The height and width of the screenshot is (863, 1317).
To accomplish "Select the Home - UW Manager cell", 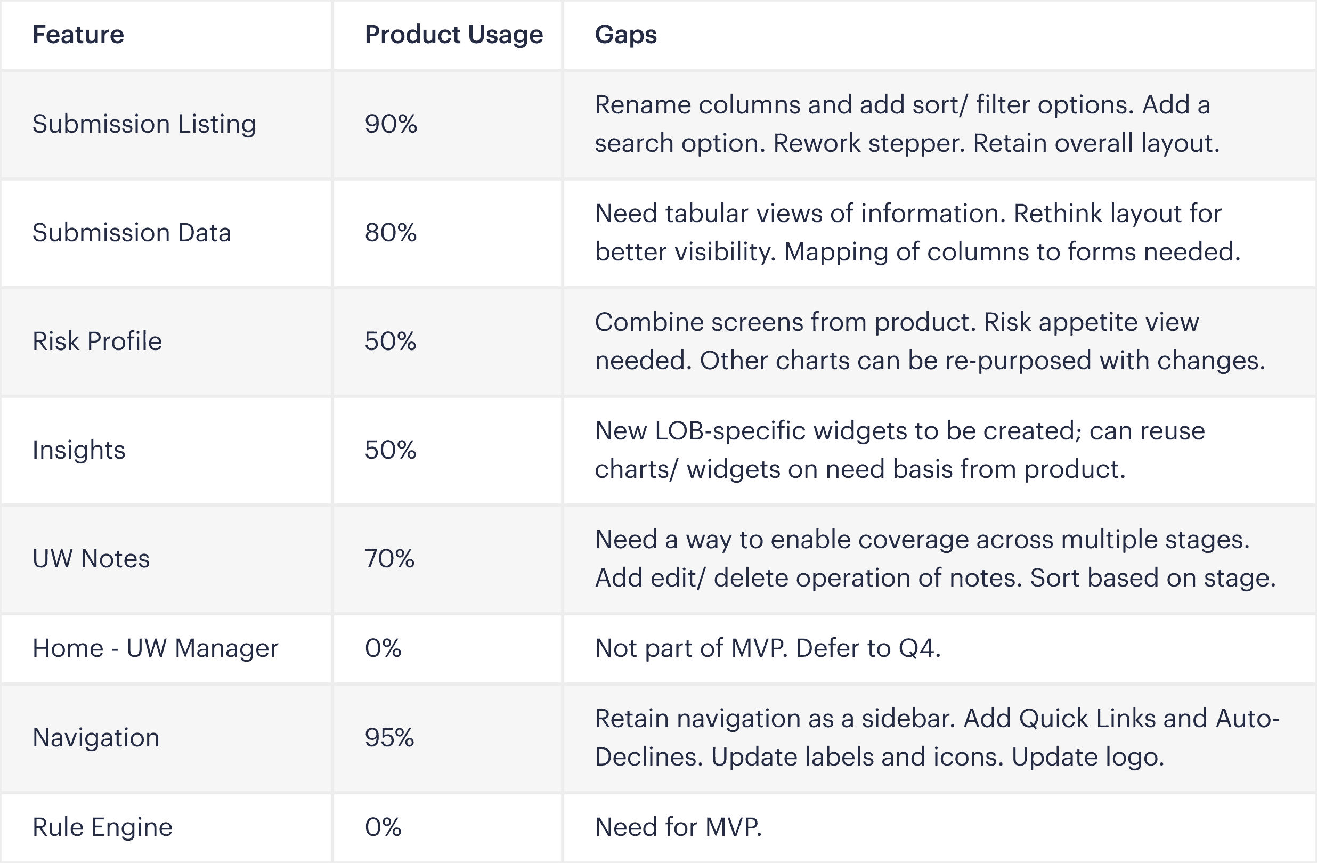I will 155,648.
